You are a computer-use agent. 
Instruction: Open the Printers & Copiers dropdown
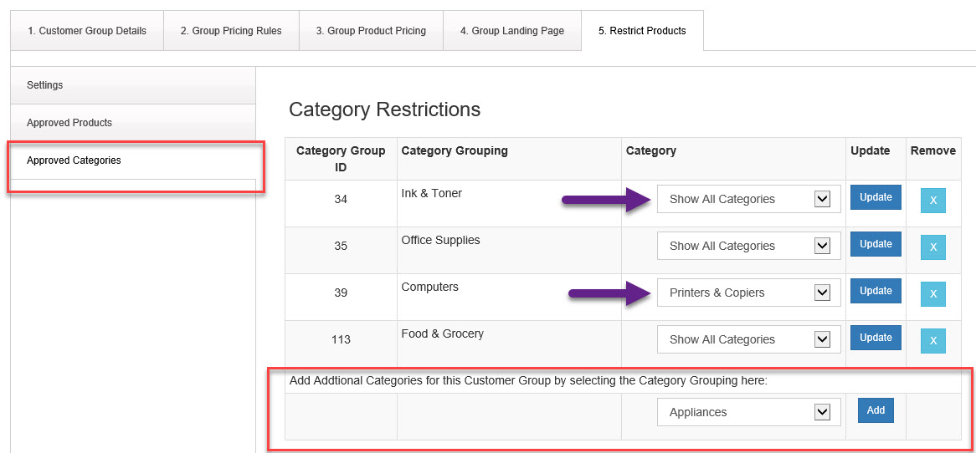(748, 293)
